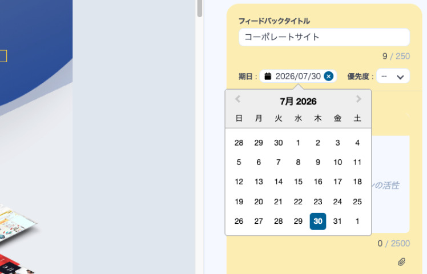Viewport: 427px width, 274px height.
Task: Click the 9 / 250 character counter
Action: click(396, 56)
